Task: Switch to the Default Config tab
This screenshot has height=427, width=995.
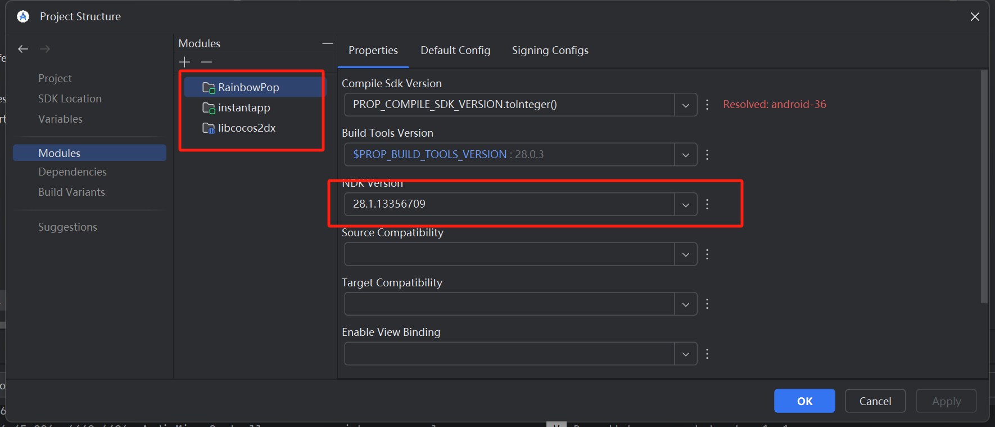Action: [455, 51]
